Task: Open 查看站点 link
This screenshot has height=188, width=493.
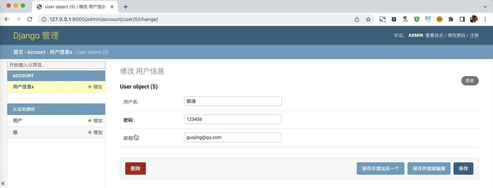Action: [434, 35]
